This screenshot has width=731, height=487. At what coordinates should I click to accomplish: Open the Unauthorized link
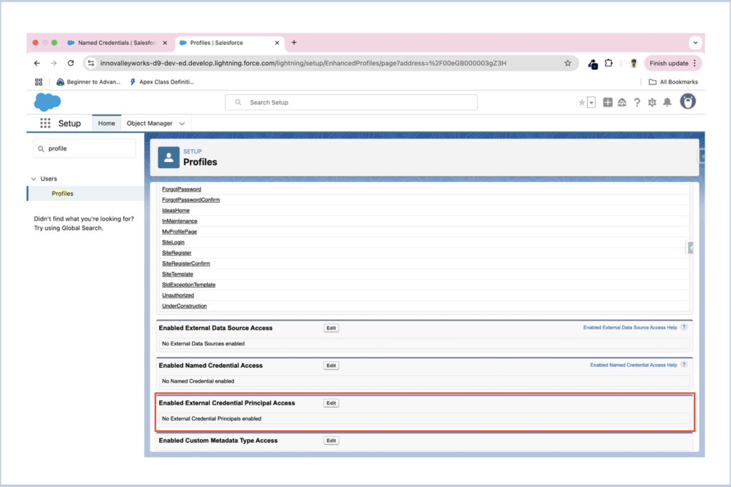coord(178,296)
